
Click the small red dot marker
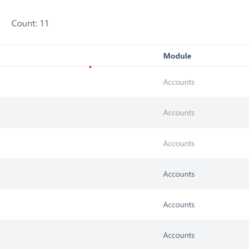click(90, 67)
